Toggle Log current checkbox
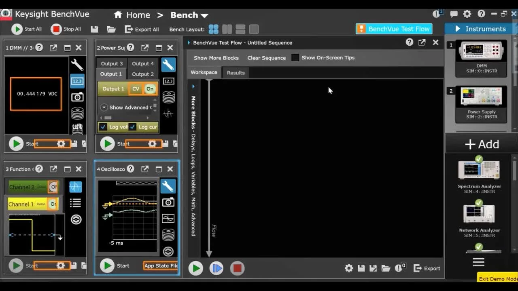The image size is (518, 291). click(x=132, y=127)
